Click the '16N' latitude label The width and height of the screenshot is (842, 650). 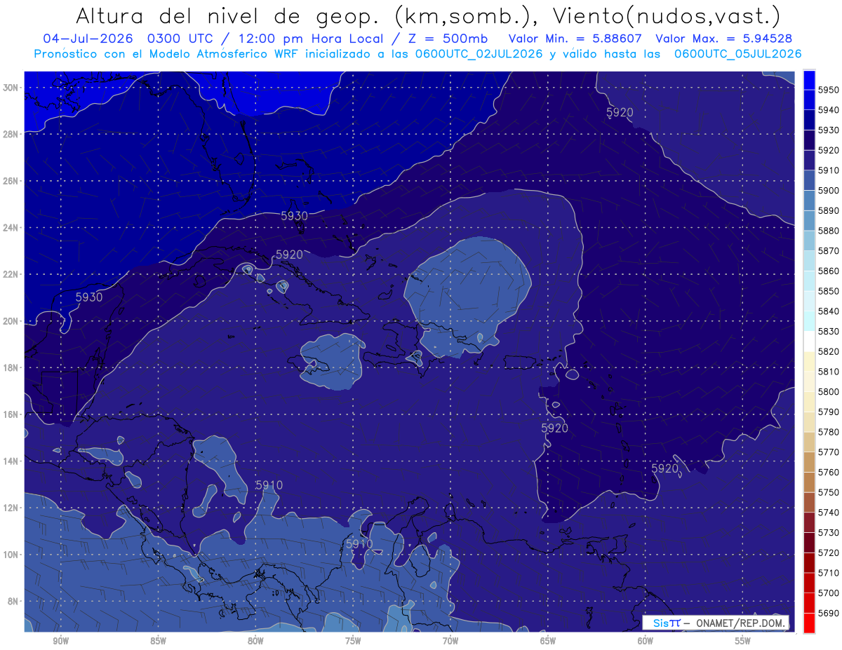[11, 414]
